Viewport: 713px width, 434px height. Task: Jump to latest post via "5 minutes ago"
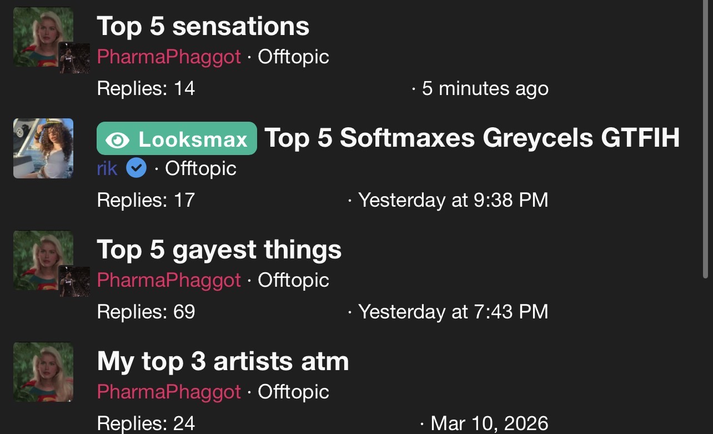click(x=485, y=88)
